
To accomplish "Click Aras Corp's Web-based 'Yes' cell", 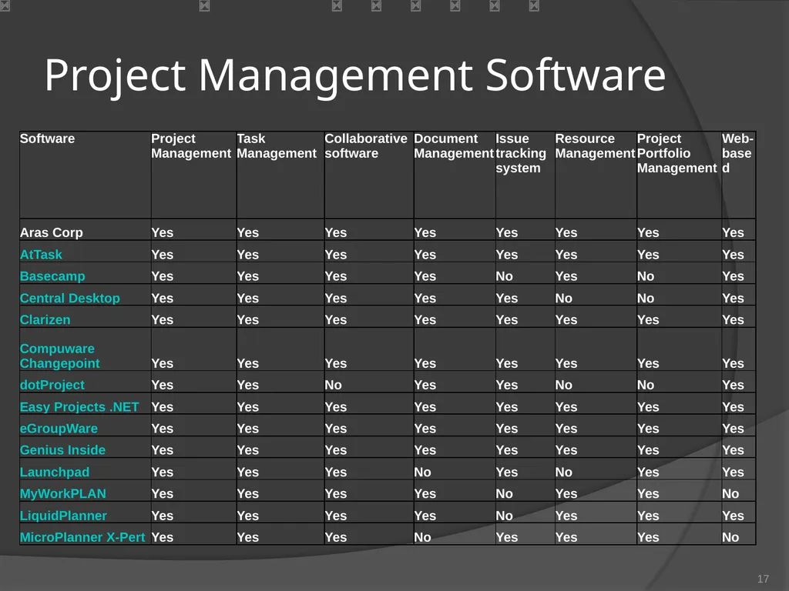I will (x=738, y=229).
